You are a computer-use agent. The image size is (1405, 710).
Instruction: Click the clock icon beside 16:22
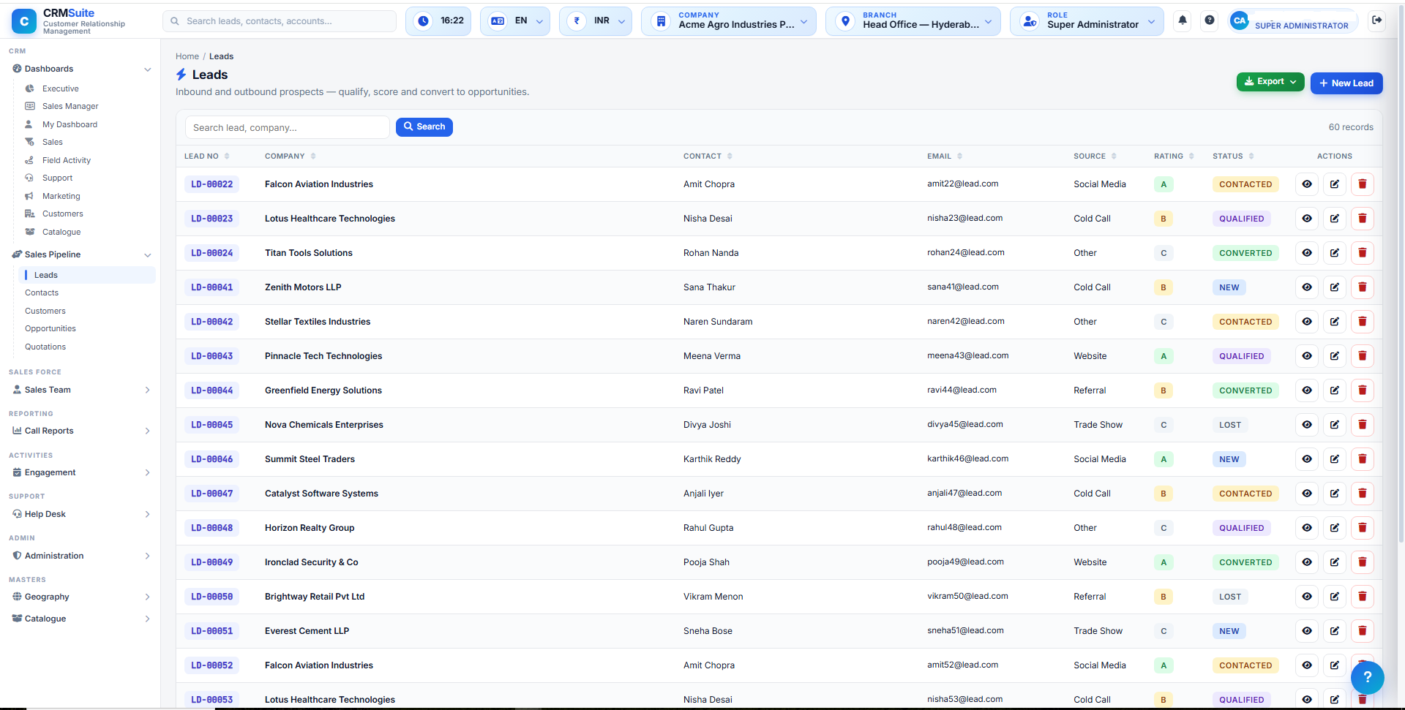click(x=424, y=20)
